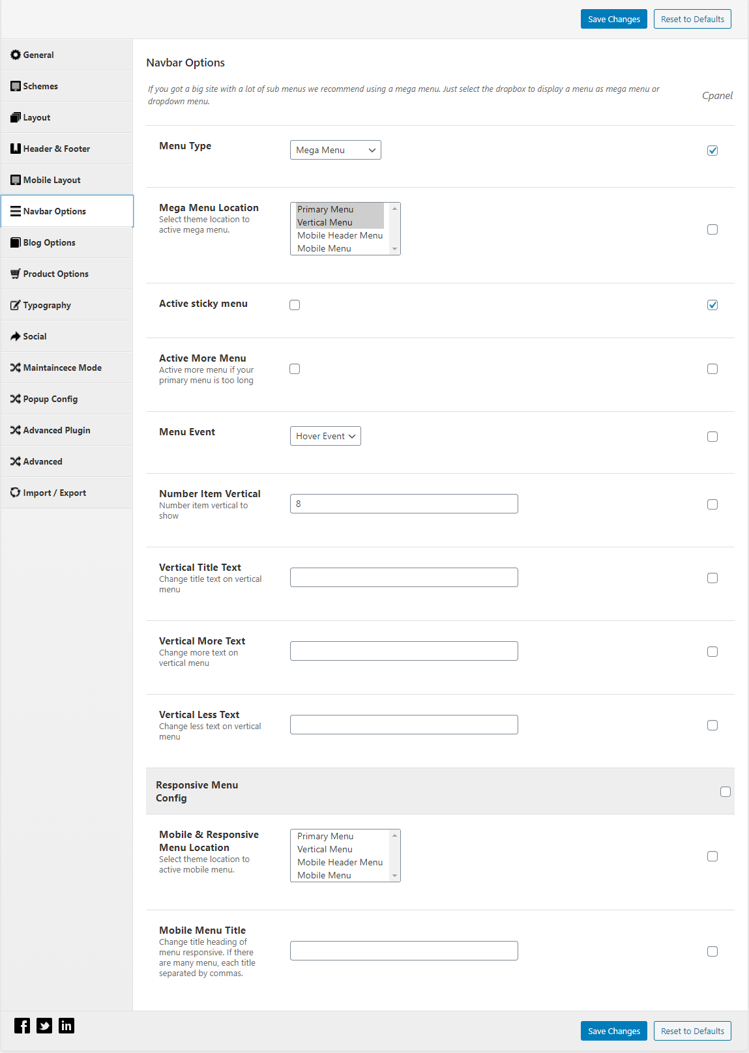Click the Social share arrow icon
749x1053 pixels.
point(16,336)
